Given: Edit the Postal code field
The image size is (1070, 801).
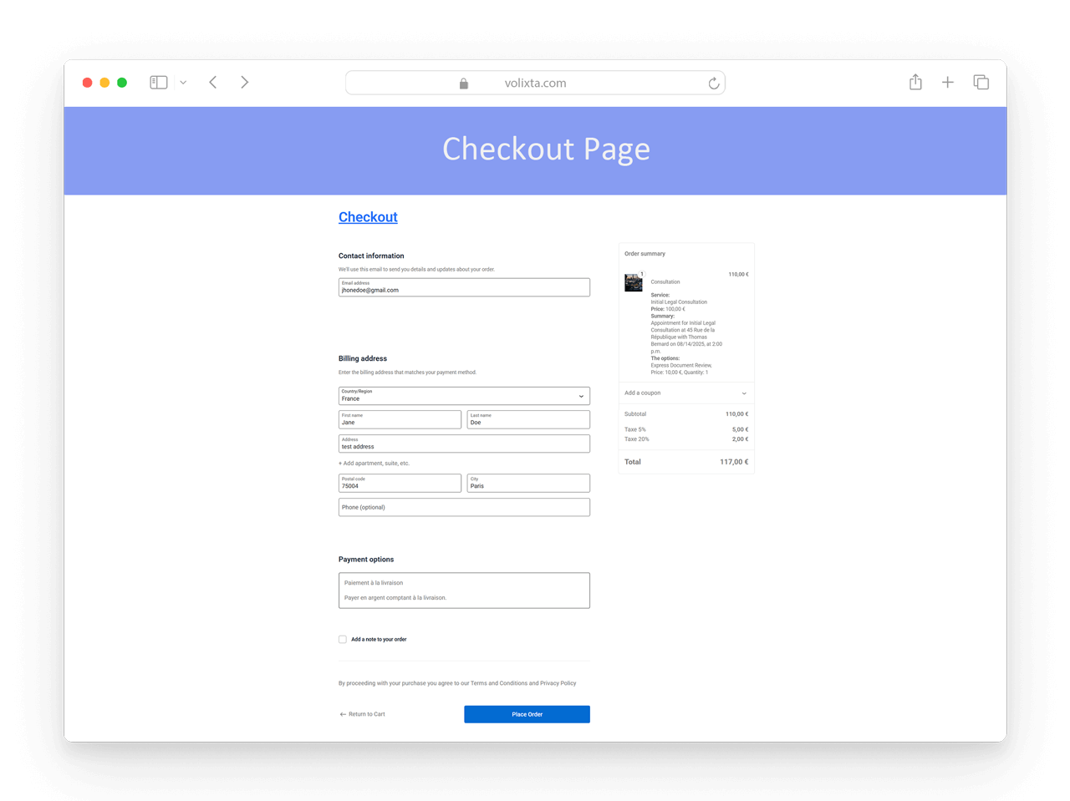Looking at the screenshot, I should point(400,483).
